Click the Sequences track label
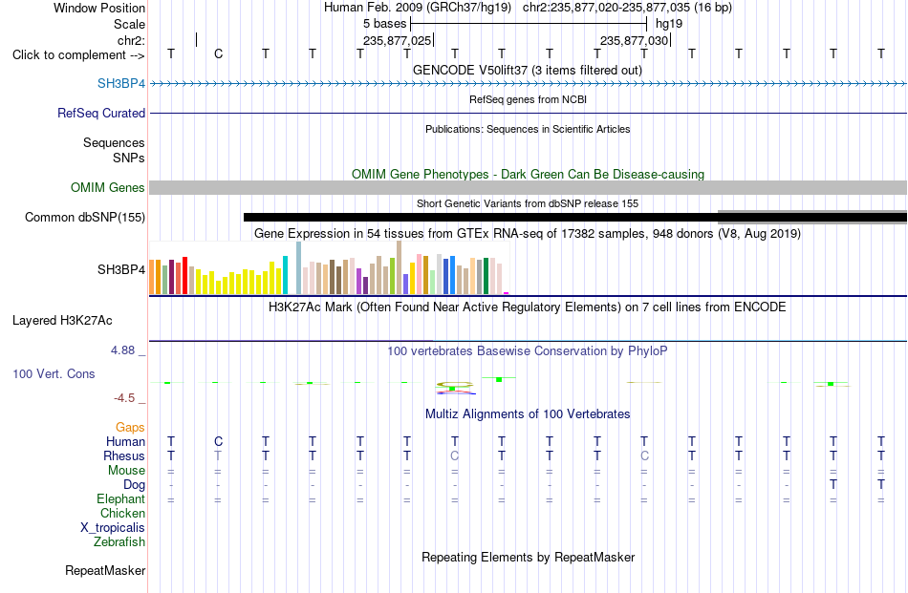908x593 pixels. tap(114, 142)
